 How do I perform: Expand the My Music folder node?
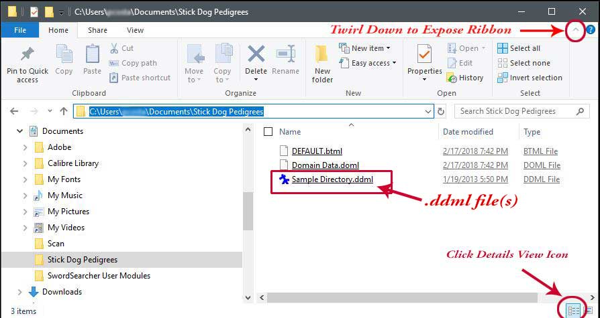[x=26, y=195]
